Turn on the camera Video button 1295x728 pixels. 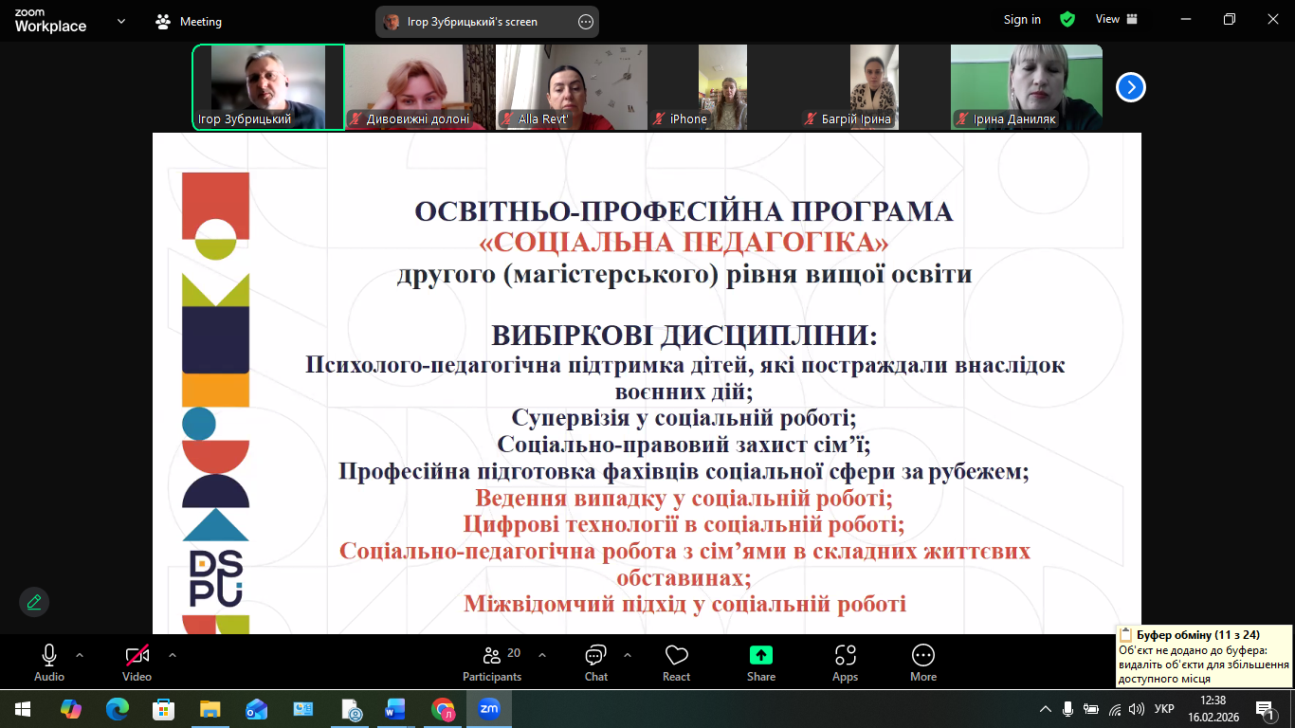(x=137, y=662)
